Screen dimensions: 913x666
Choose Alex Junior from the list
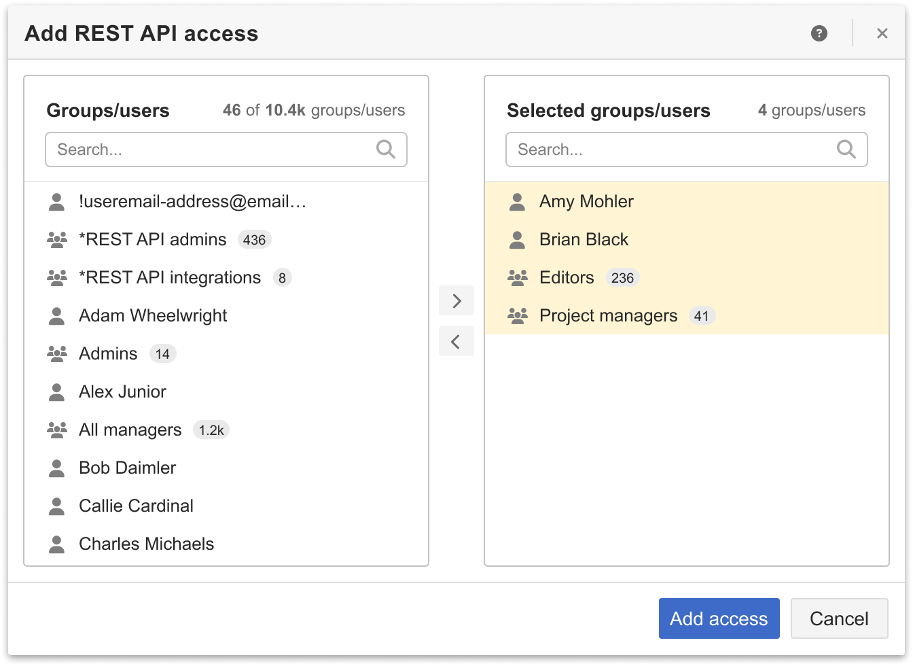coord(122,391)
